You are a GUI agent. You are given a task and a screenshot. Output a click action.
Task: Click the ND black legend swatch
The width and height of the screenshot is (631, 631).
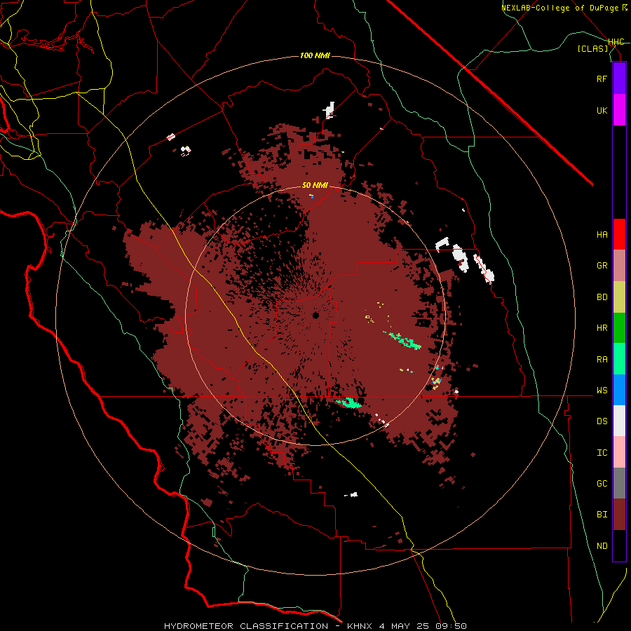(619, 545)
